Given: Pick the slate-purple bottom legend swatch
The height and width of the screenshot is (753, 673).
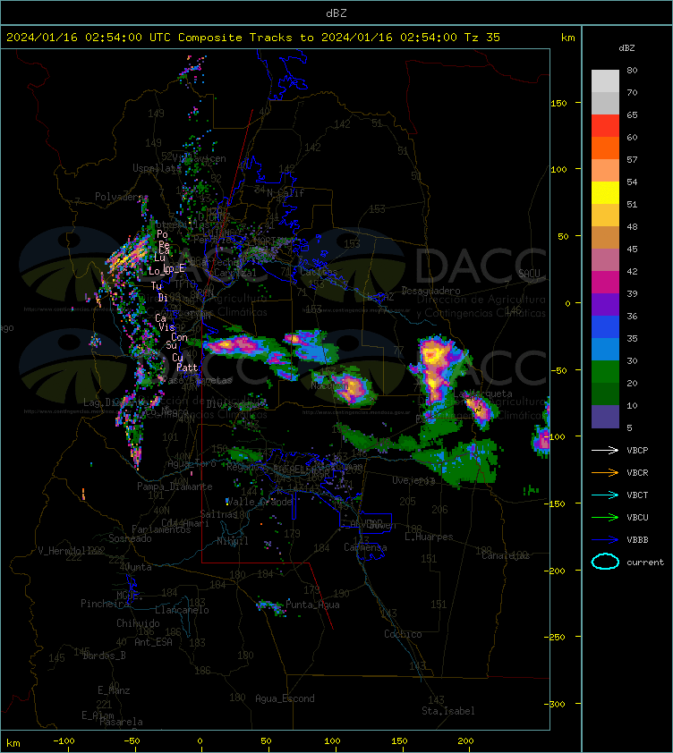Looking at the screenshot, I should pyautogui.click(x=605, y=417).
